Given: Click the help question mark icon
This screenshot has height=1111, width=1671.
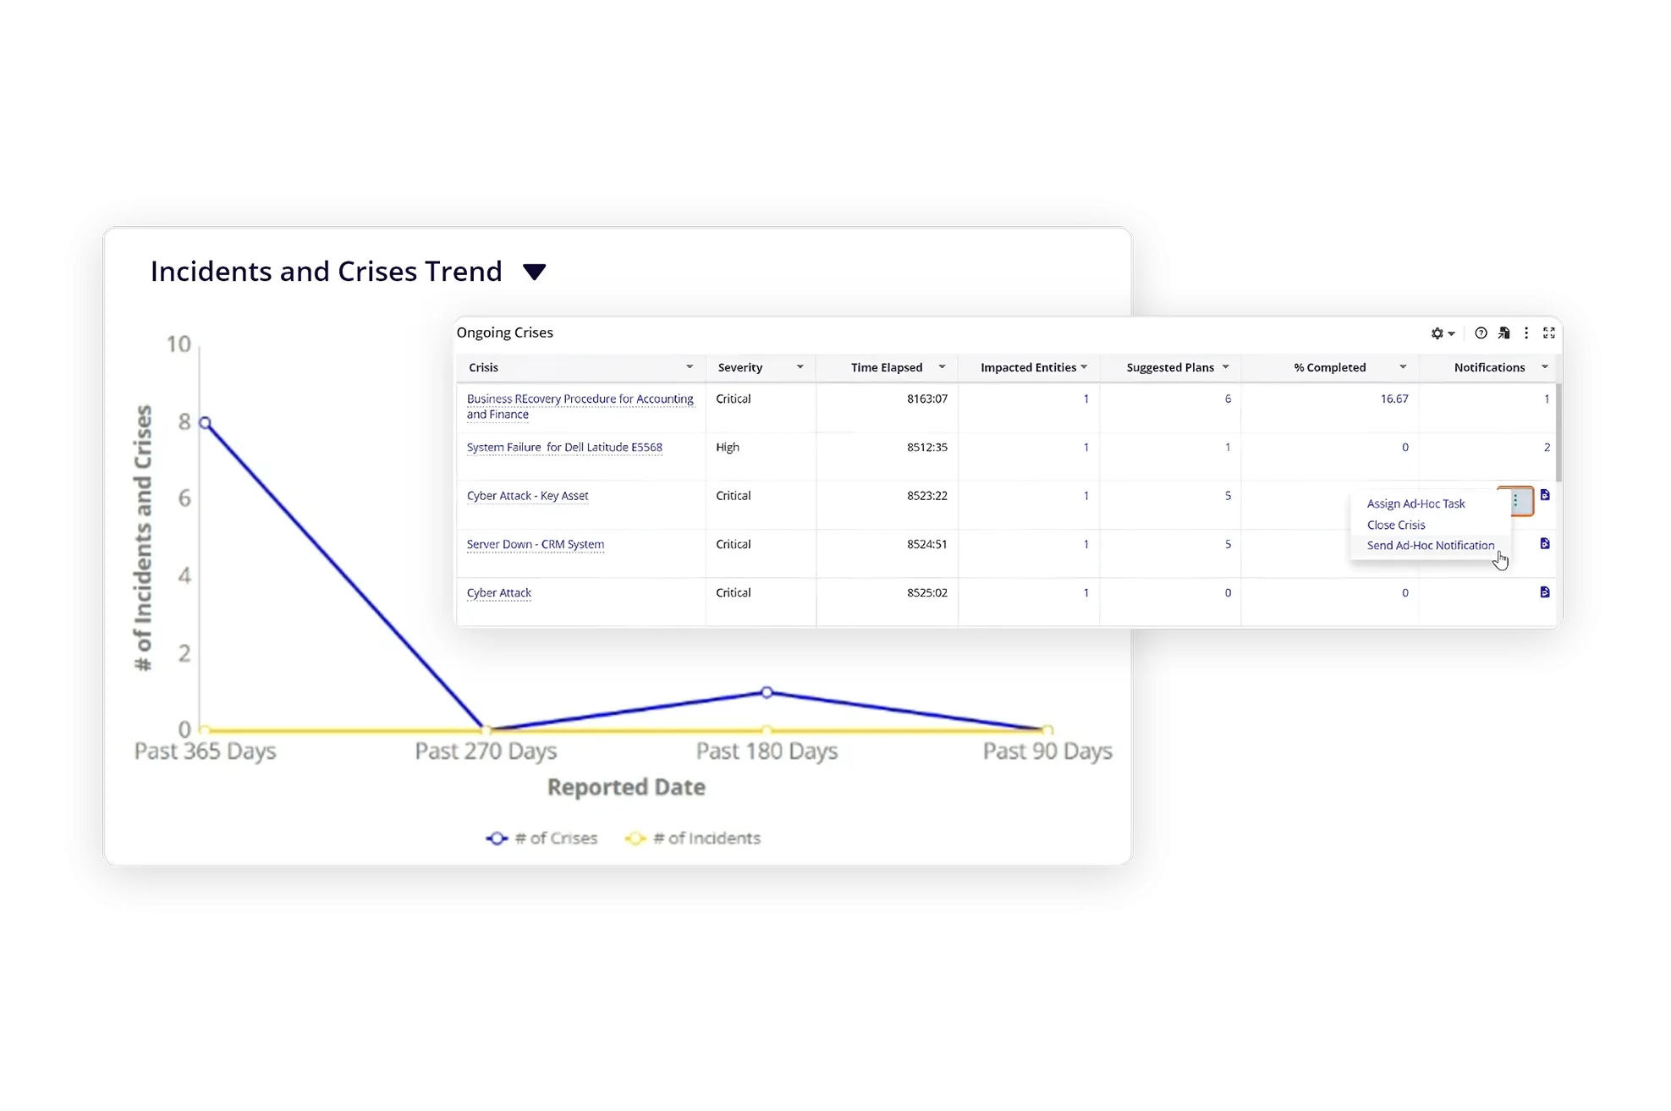Looking at the screenshot, I should tap(1481, 333).
